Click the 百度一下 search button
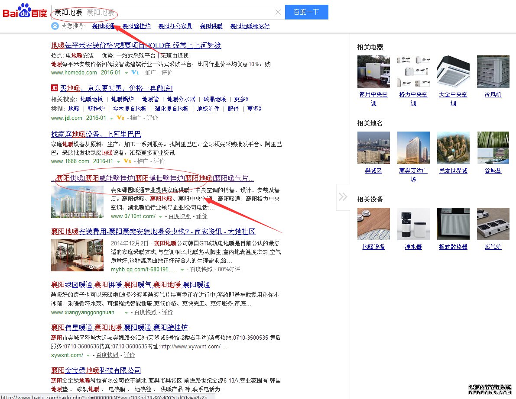The image size is (516, 399). [306, 12]
